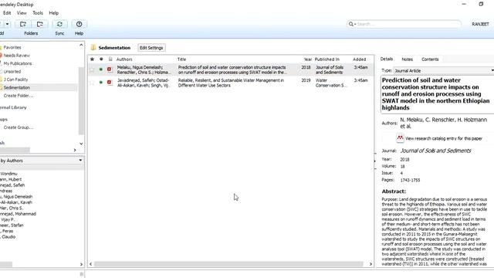Switch to the Details tab

click(x=386, y=59)
